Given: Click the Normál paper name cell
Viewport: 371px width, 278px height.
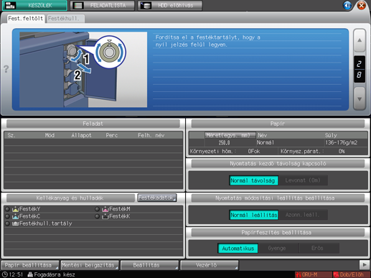Looking at the screenshot, I should [265, 143].
